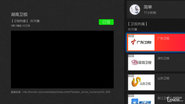Click the green 订阅 subscribe button
The width and height of the screenshot is (185, 104).
pyautogui.click(x=106, y=22)
